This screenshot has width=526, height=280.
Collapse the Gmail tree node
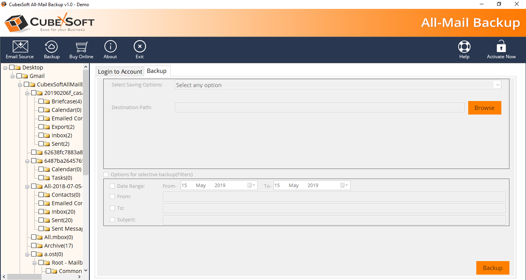click(13, 76)
